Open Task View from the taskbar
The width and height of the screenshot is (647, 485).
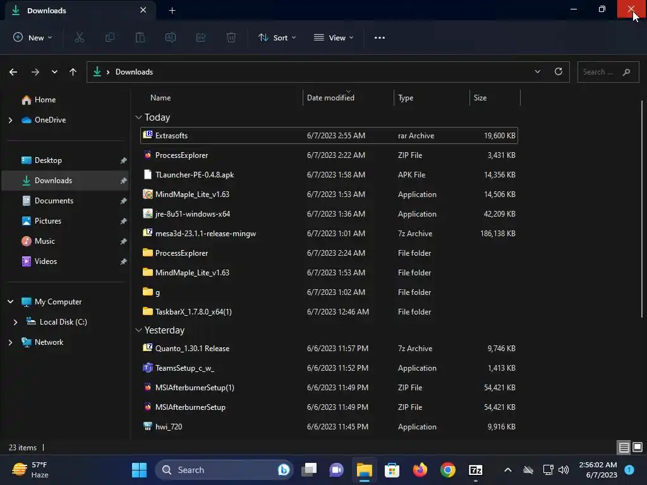pos(308,470)
